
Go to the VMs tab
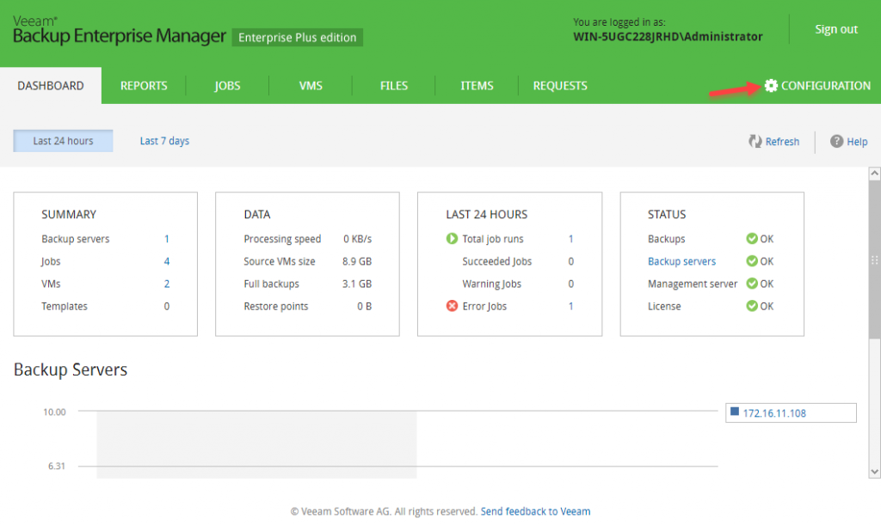pyautogui.click(x=310, y=85)
